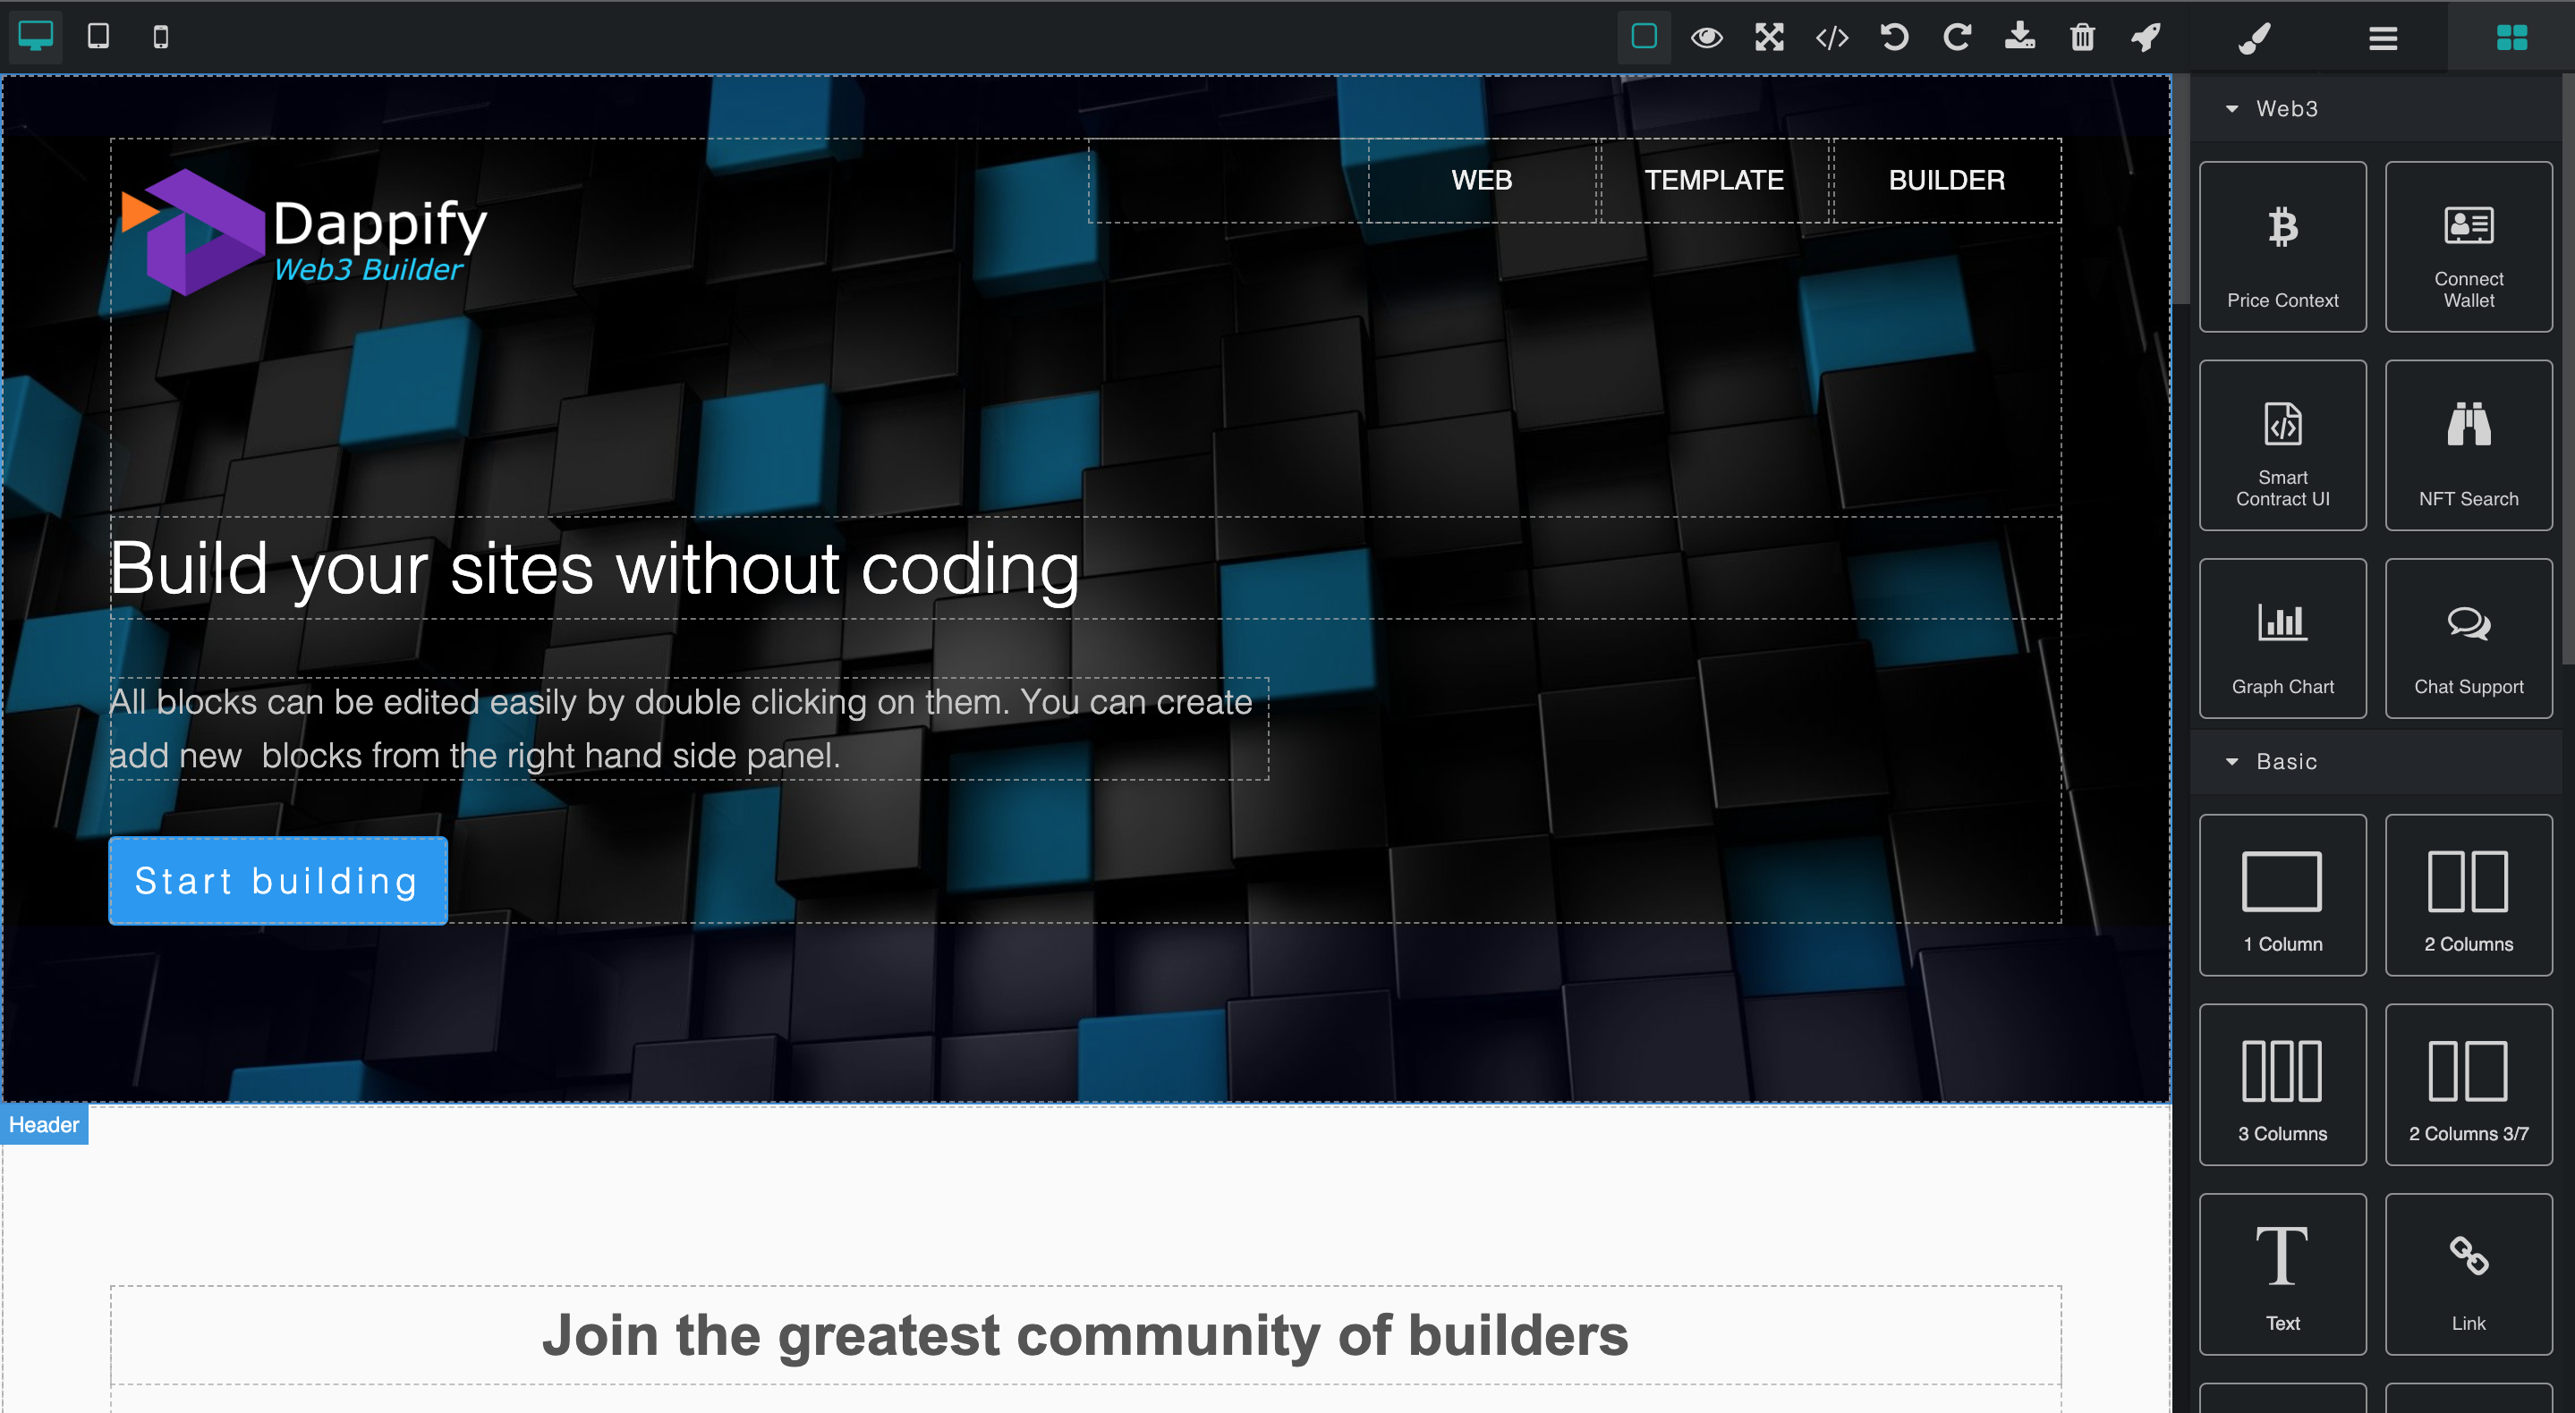Select the NFT Search block
This screenshot has height=1413, width=2575.
[2468, 444]
